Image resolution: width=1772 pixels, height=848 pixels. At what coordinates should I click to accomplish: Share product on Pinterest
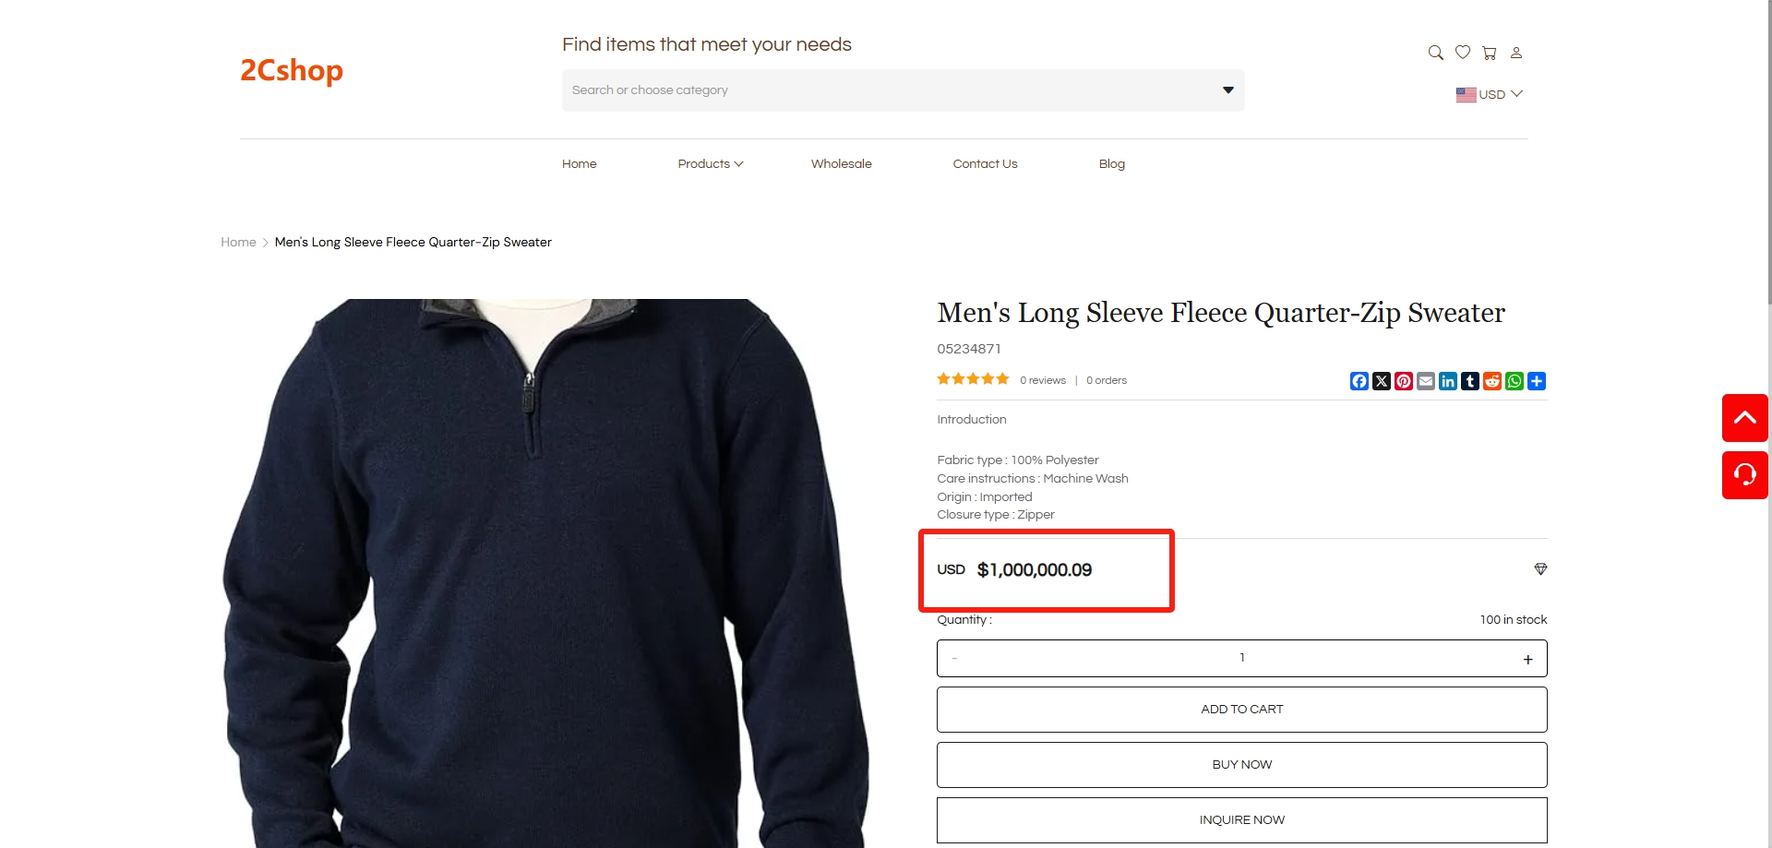click(x=1404, y=381)
